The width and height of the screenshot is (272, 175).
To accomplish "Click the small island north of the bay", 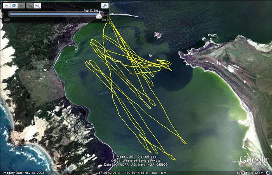I will pos(157,35).
